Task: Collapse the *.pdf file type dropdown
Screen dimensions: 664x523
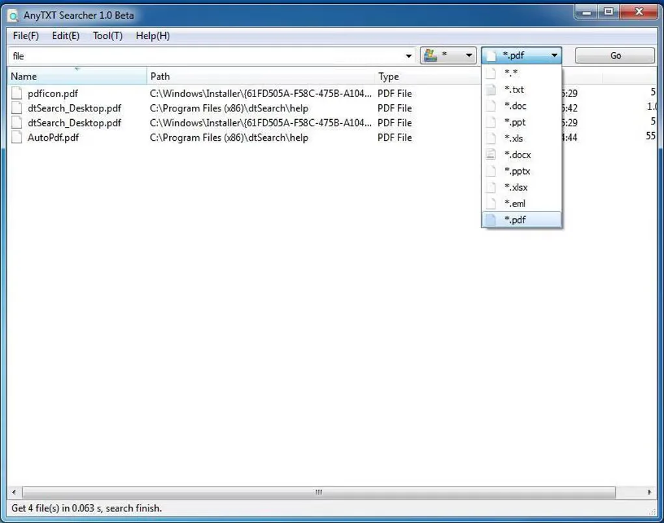Action: pyautogui.click(x=555, y=55)
